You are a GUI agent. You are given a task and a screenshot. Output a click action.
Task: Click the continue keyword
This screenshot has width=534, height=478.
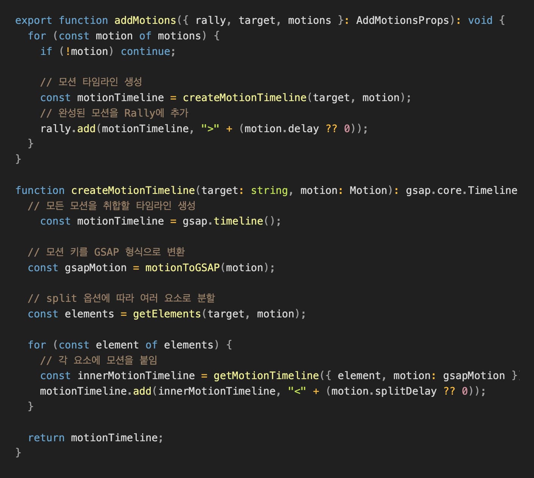point(145,52)
